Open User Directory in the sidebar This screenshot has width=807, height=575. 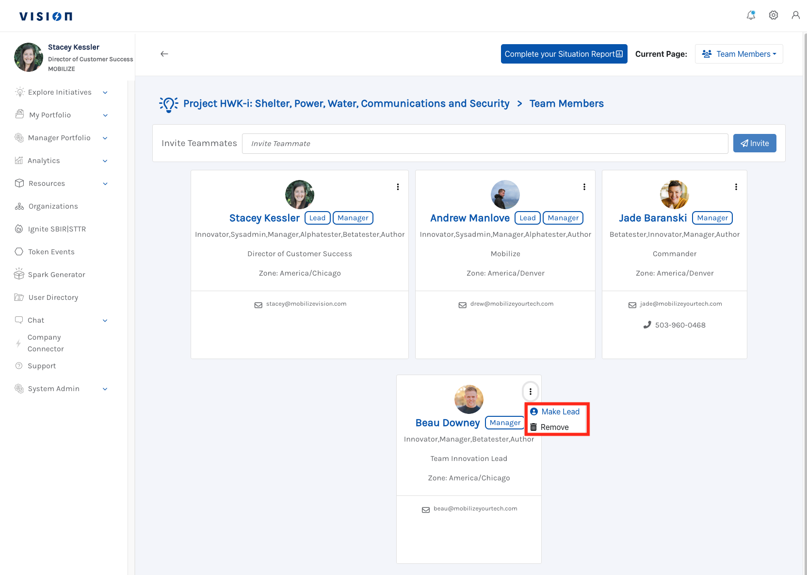tap(53, 297)
